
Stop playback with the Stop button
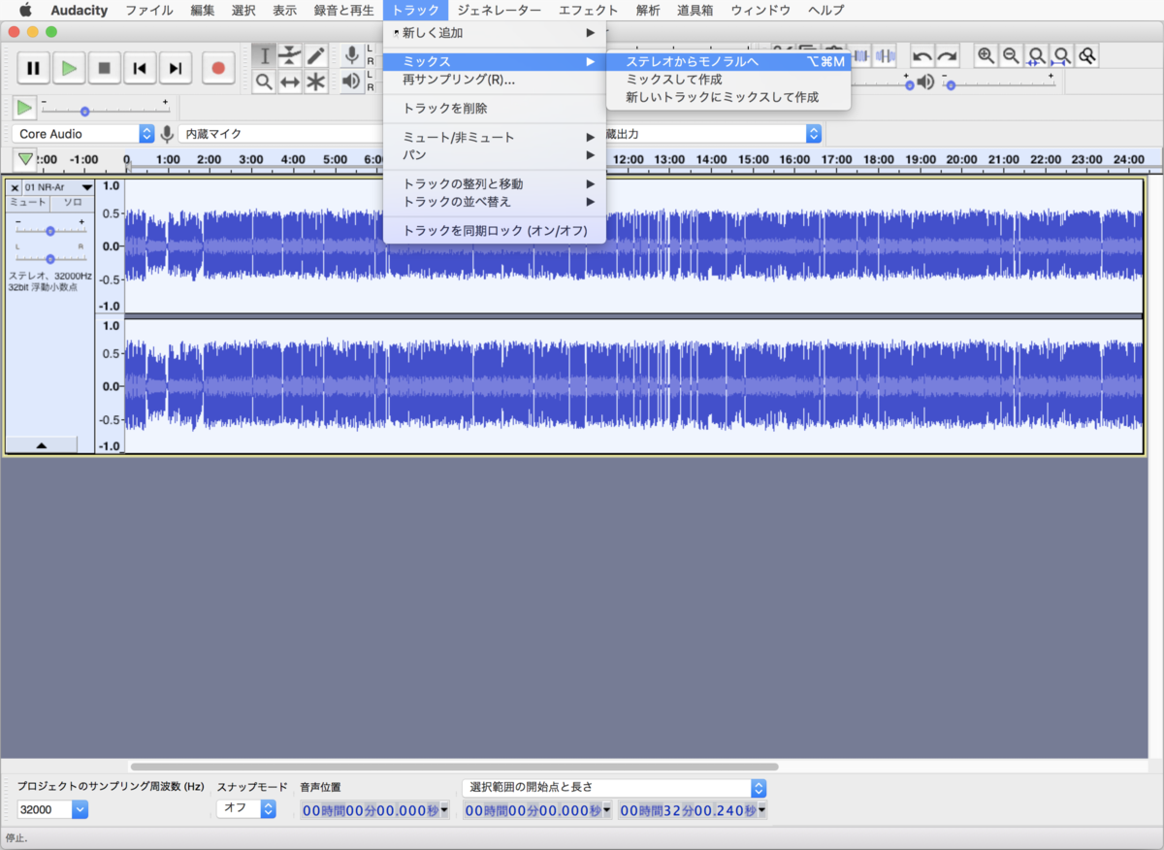(x=104, y=68)
